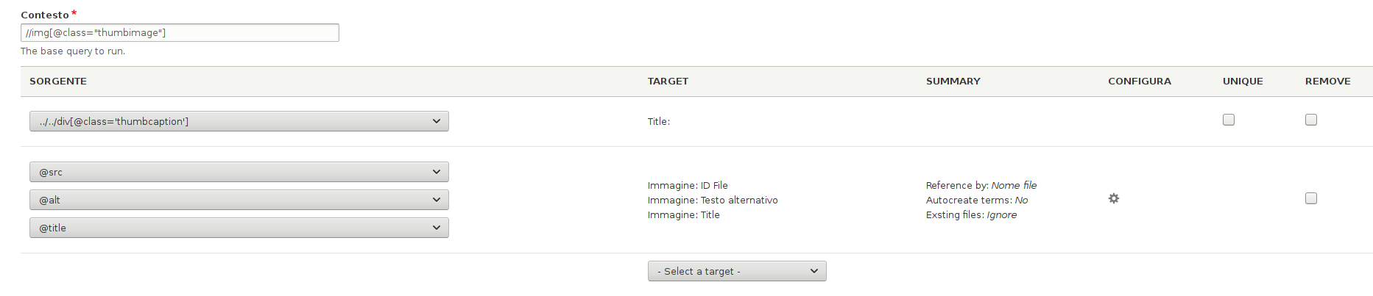Click the TARGET column header
This screenshot has width=1373, height=296.
(668, 82)
